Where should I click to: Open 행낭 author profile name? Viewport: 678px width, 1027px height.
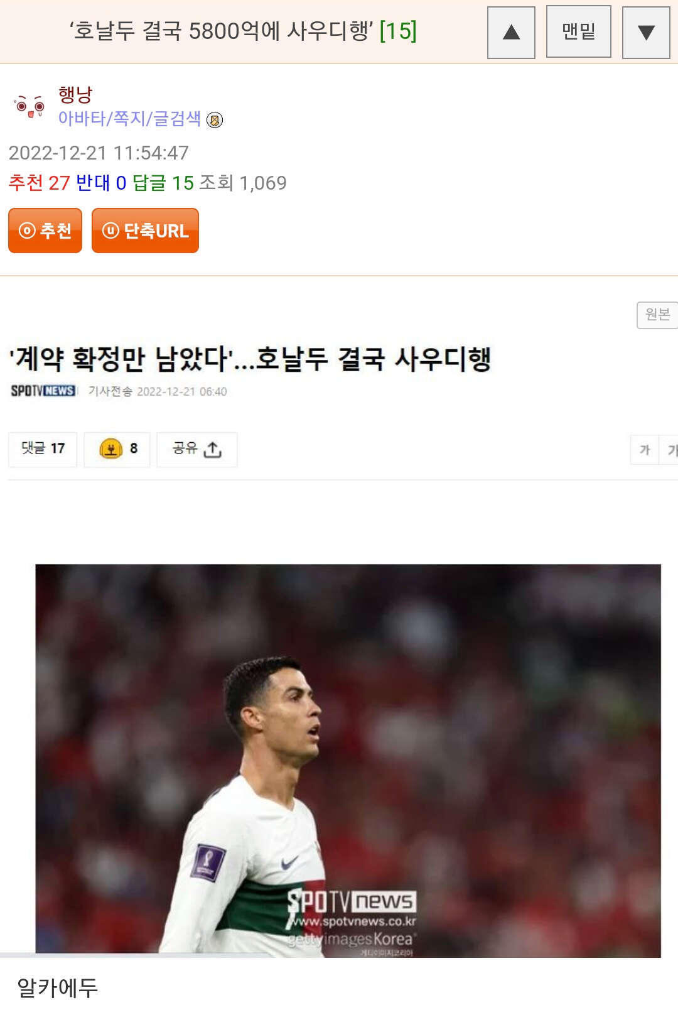coord(75,94)
